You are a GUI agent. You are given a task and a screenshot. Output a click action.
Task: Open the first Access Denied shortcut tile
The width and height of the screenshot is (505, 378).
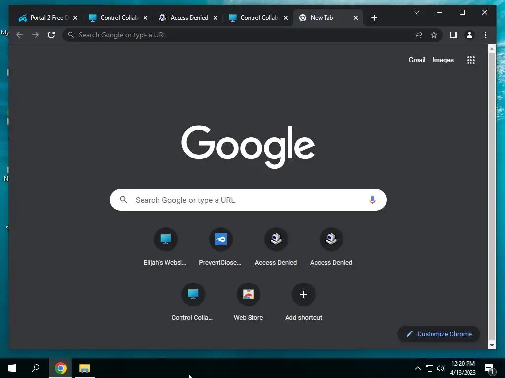coord(276,247)
